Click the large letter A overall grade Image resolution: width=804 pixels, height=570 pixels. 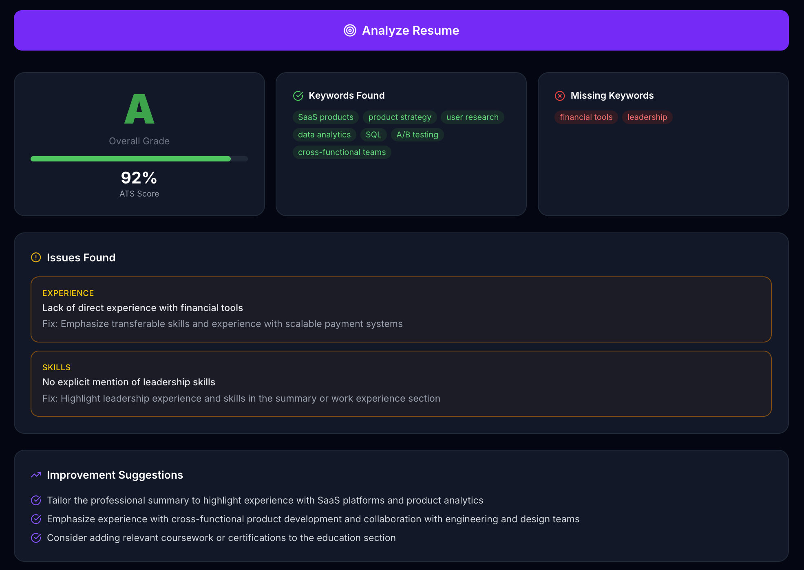click(x=139, y=109)
